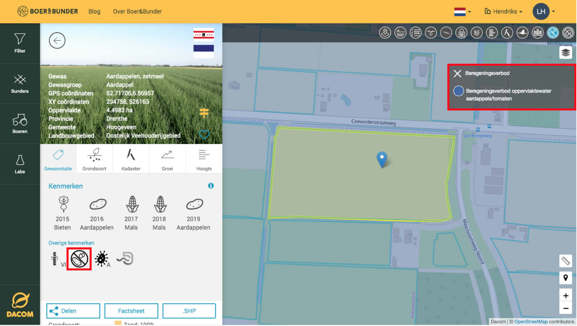Viewport: 577px width, 326px height.
Task: Click the irrigation ban potato icon
Action: 79,259
